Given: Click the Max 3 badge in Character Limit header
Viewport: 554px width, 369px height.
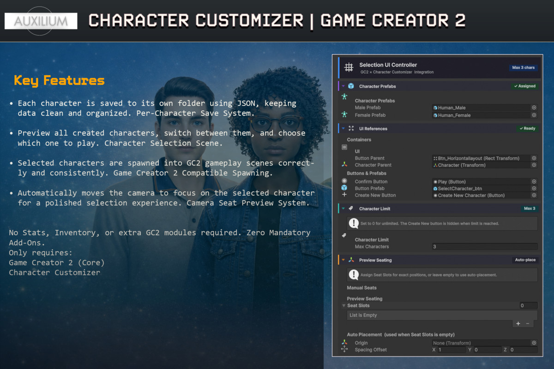Looking at the screenshot, I should pos(530,208).
